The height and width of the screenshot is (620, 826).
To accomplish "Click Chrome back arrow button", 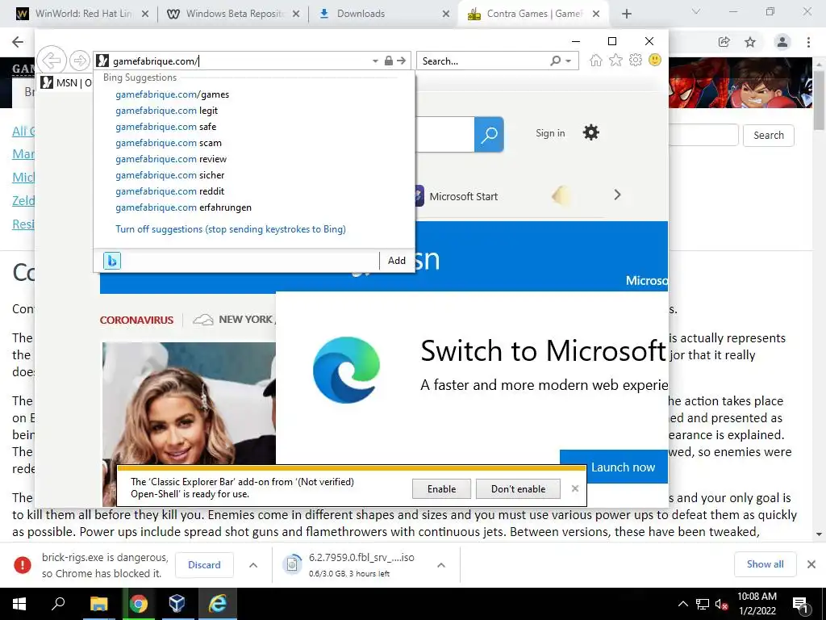I will [18, 42].
